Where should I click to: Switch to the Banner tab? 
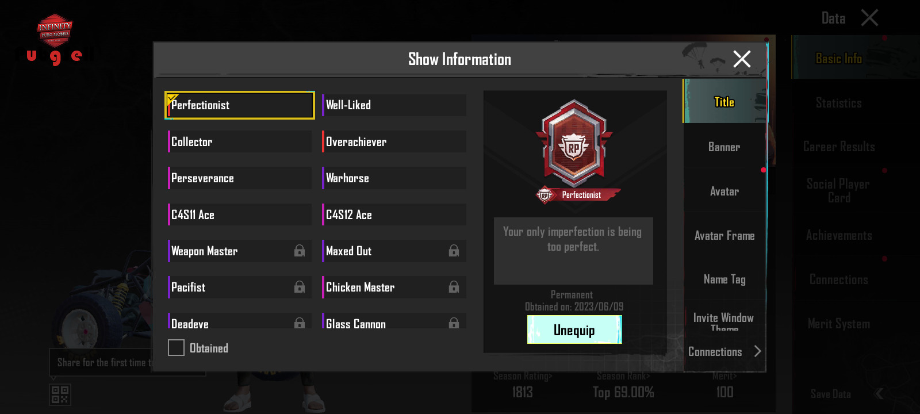tap(724, 147)
